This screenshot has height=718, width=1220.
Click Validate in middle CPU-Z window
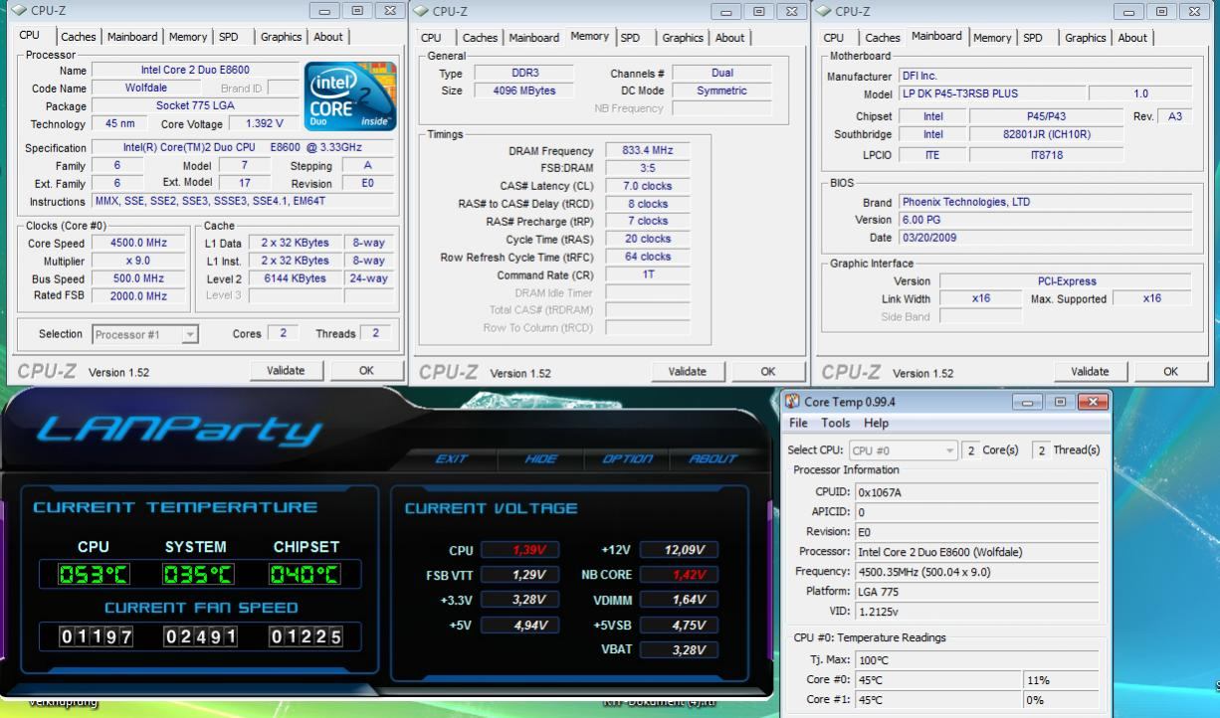[x=687, y=371]
